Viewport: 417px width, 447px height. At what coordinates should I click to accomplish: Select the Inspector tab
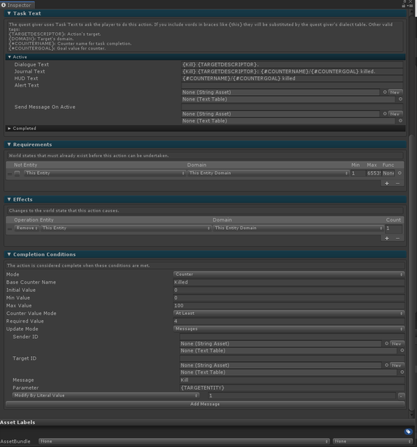pos(17,5)
